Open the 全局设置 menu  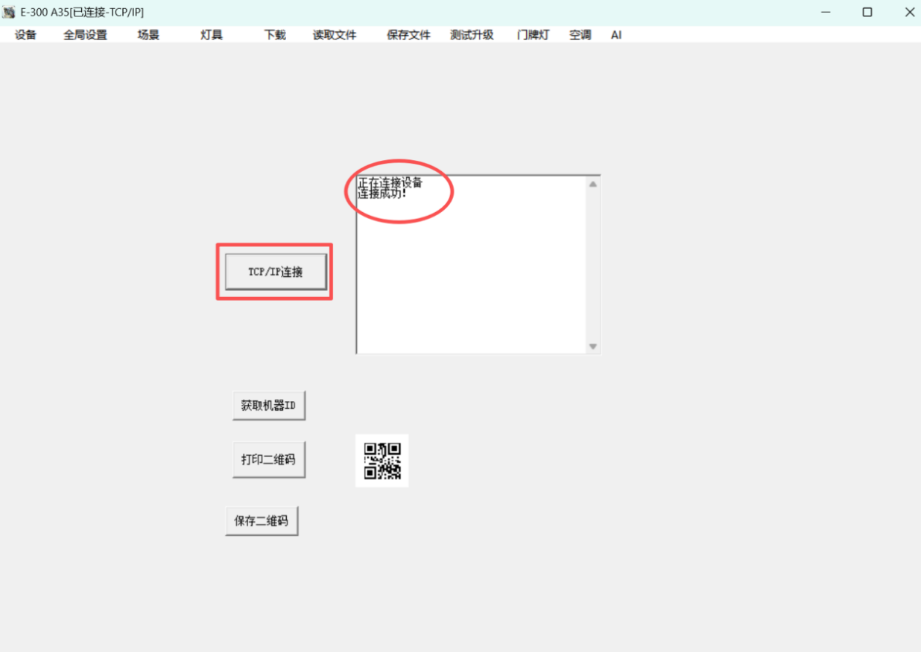[85, 35]
